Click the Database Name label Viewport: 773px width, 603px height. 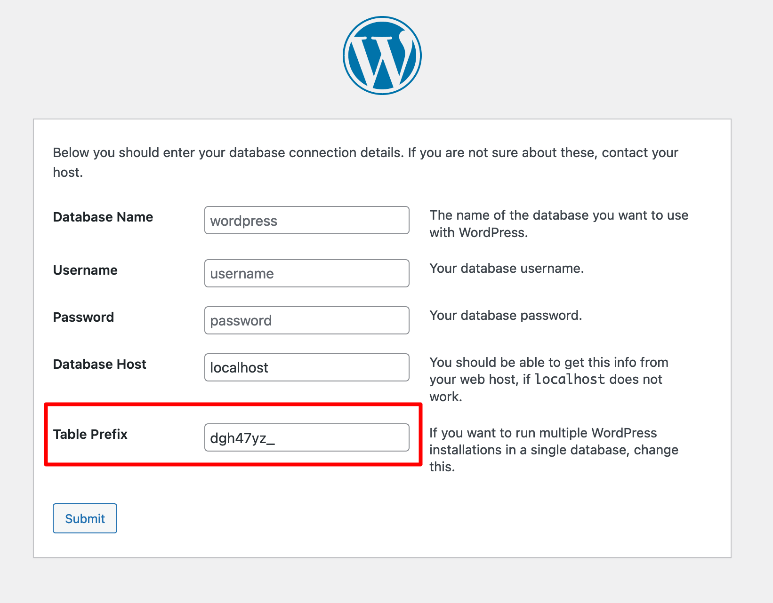[103, 217]
